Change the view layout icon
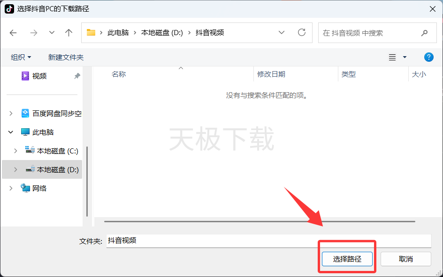443x277 pixels. tap(392, 57)
